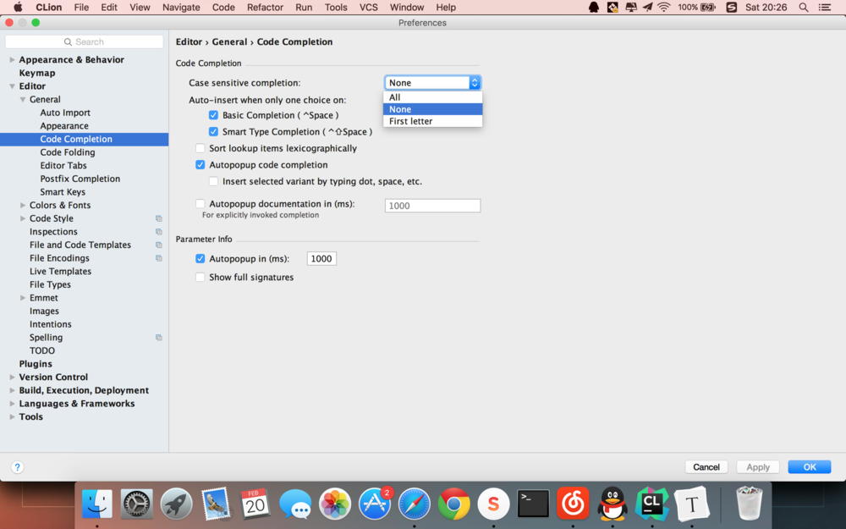Open CLion icon in the Dock
The width and height of the screenshot is (846, 529).
651,504
